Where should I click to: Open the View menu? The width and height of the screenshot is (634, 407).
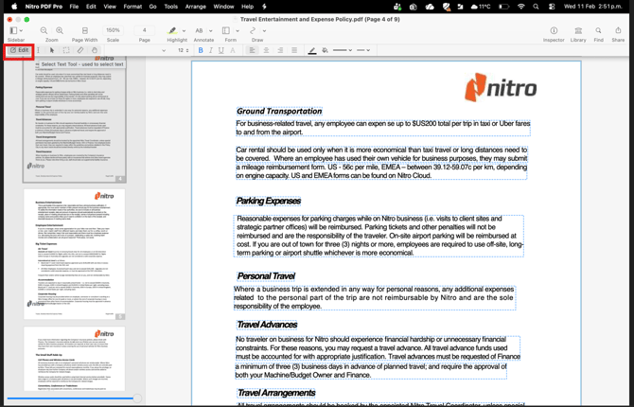click(110, 7)
